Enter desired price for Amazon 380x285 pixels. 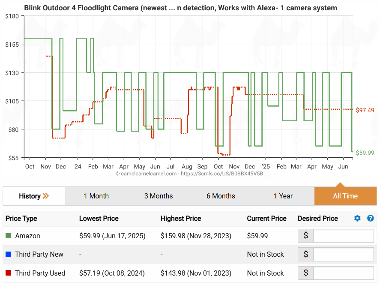click(x=343, y=236)
